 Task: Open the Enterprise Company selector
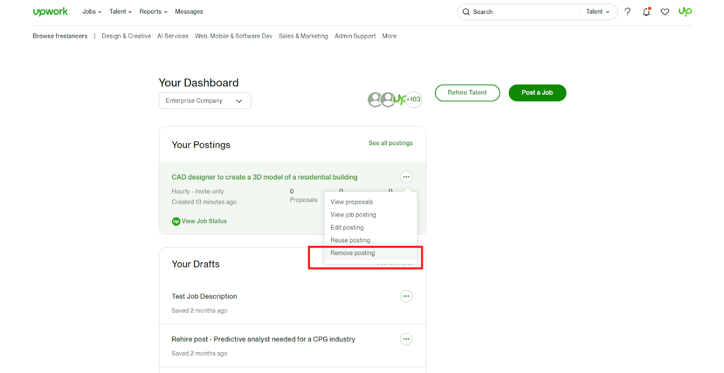[x=205, y=101]
